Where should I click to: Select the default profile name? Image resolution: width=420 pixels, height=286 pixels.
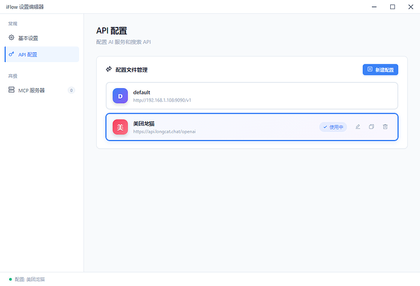142,92
